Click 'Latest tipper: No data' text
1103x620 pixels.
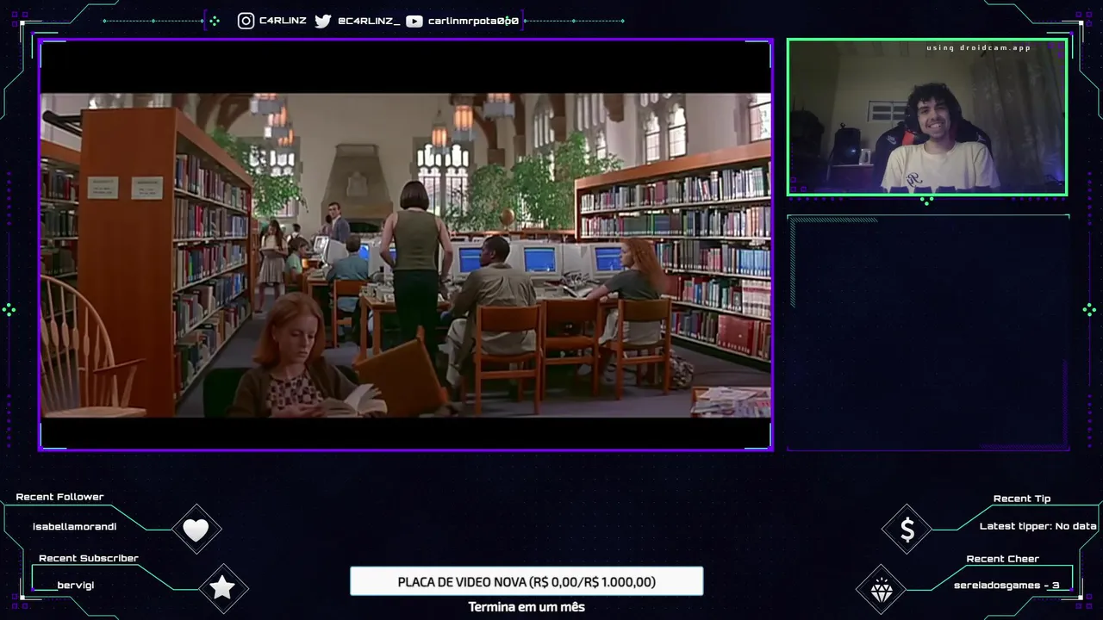click(1038, 526)
